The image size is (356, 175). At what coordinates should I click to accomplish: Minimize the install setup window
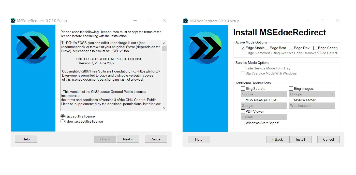click(308, 21)
